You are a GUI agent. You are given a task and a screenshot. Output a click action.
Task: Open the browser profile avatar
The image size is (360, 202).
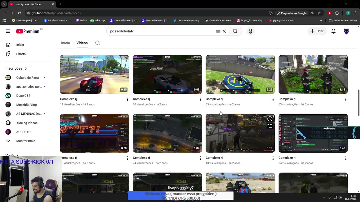348,13
